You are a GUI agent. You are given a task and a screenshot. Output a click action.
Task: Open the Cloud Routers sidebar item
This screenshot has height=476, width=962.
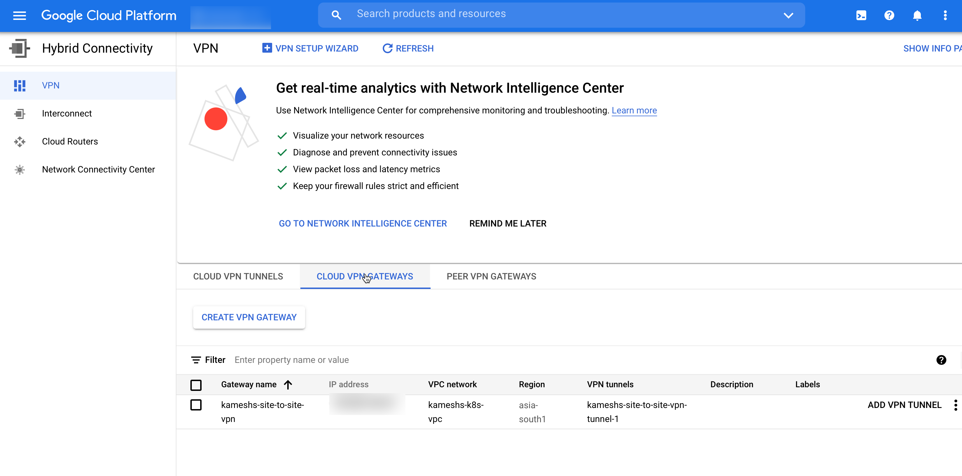point(88,141)
